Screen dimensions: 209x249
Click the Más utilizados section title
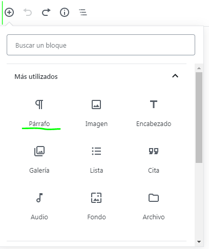click(36, 76)
